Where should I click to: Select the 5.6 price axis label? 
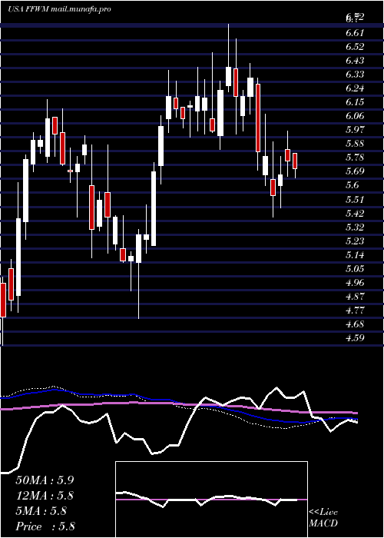click(353, 185)
